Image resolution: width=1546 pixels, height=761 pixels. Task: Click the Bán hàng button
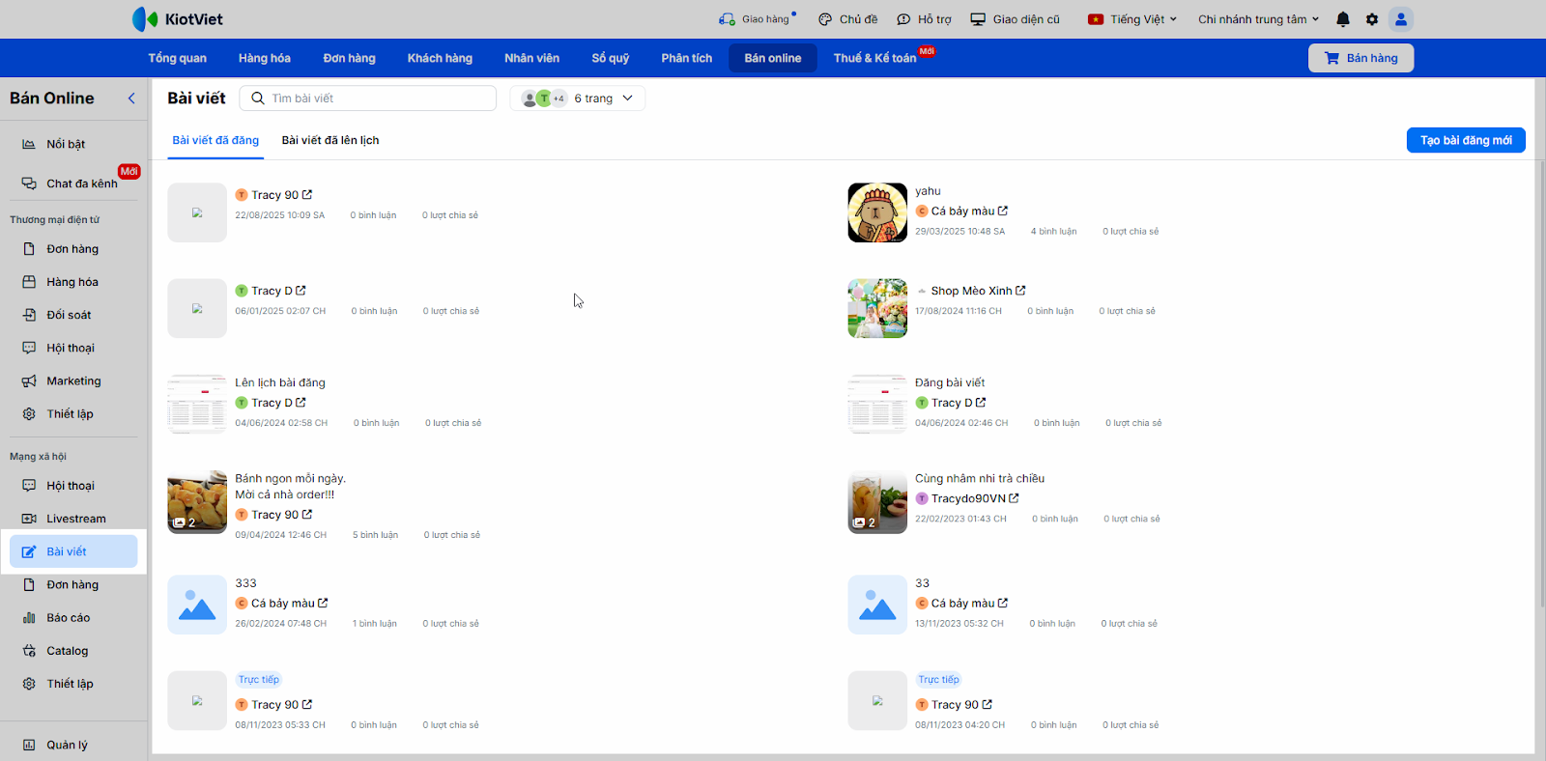click(x=1360, y=58)
